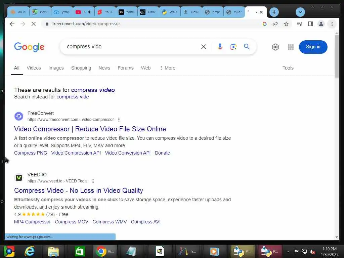Screen dimensions: 344x258
Task: Expand the More filters dropdown
Action: (168, 68)
